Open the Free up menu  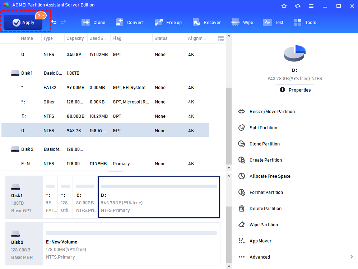coord(168,22)
